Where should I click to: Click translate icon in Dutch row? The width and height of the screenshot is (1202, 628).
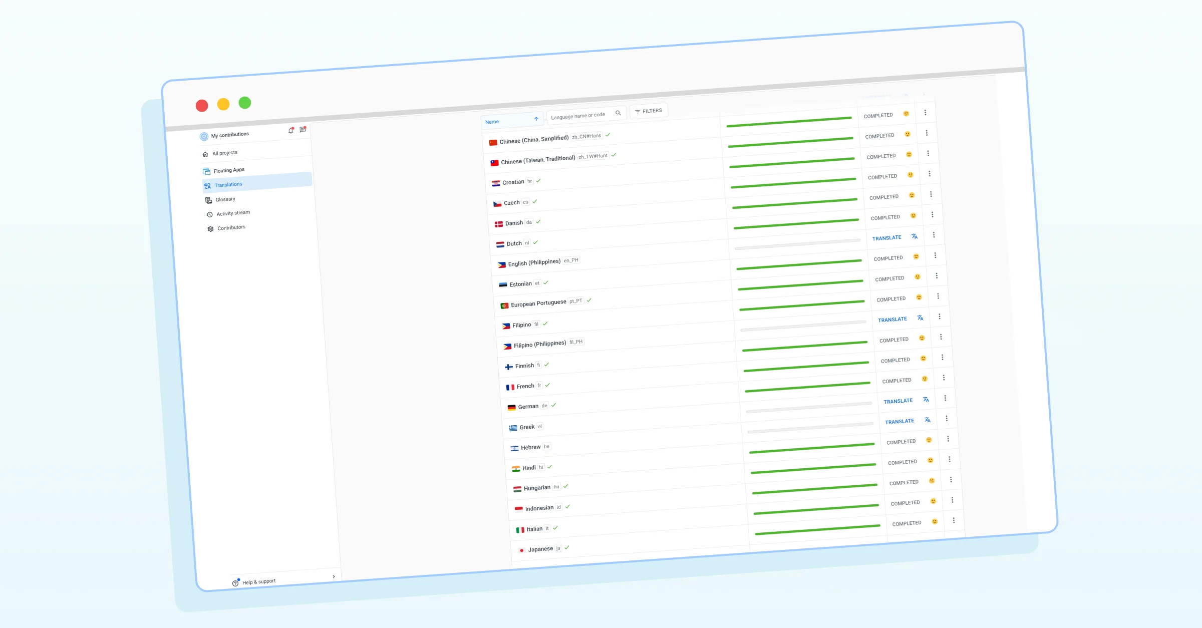915,236
